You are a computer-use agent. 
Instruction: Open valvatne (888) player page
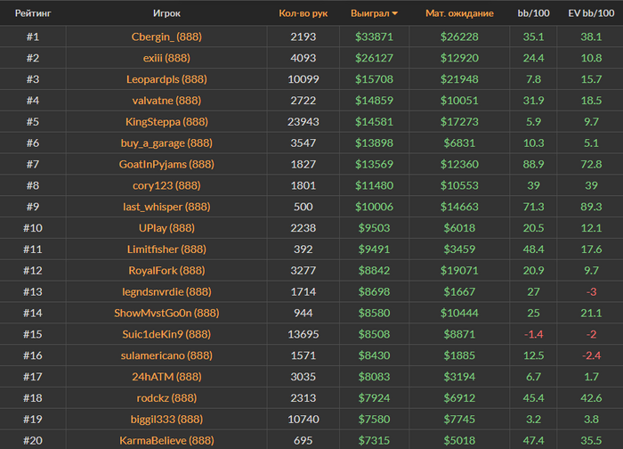pyautogui.click(x=166, y=101)
